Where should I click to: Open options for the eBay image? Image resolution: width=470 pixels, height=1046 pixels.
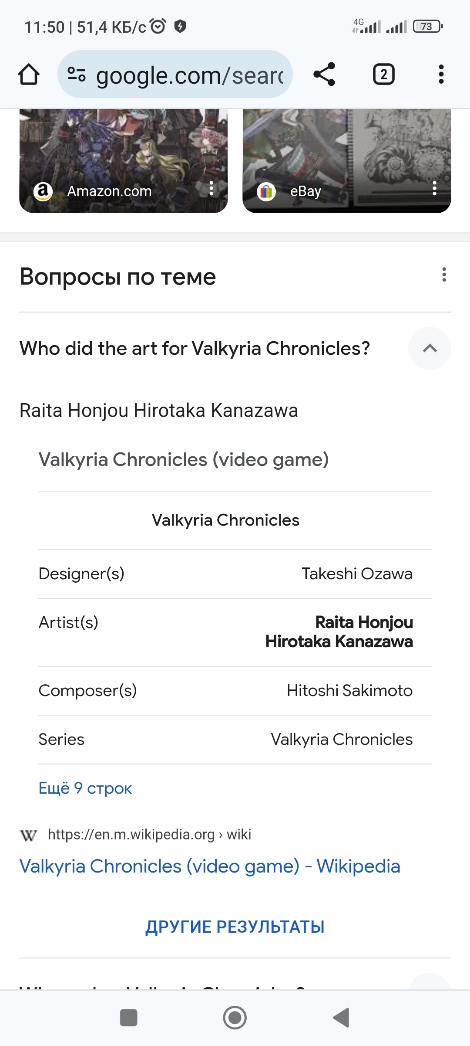[x=434, y=189]
